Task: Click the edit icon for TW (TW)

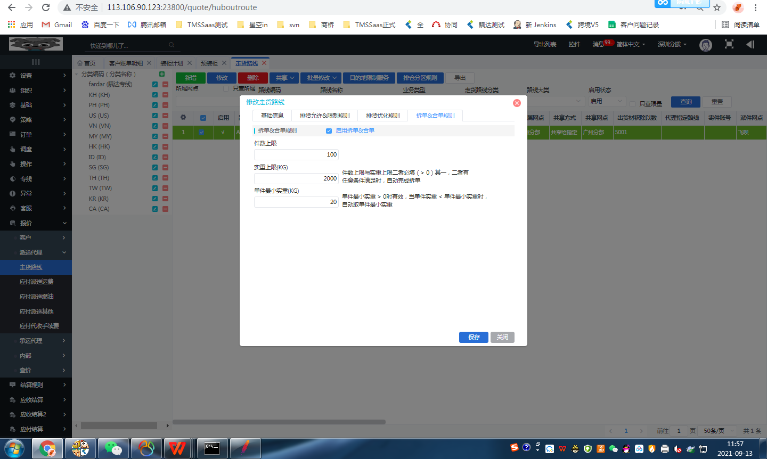Action: 155,188
